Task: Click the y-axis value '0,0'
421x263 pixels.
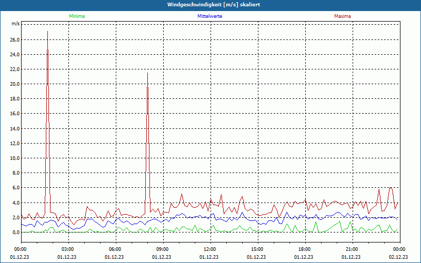Action: click(x=16, y=232)
